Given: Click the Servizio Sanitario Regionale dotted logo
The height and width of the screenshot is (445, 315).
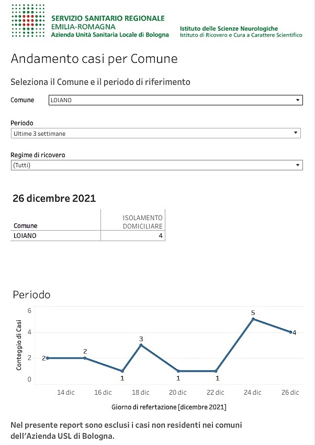Looking at the screenshot, I should point(28,21).
